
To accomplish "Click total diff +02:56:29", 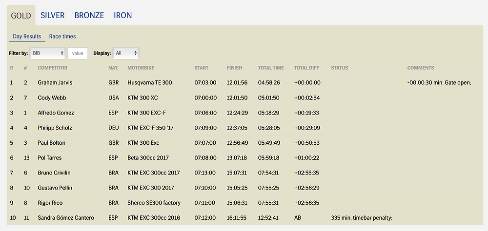I will (x=307, y=188).
